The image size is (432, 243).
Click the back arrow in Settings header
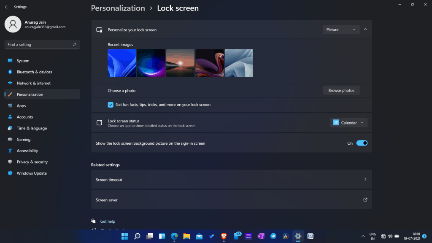point(6,7)
